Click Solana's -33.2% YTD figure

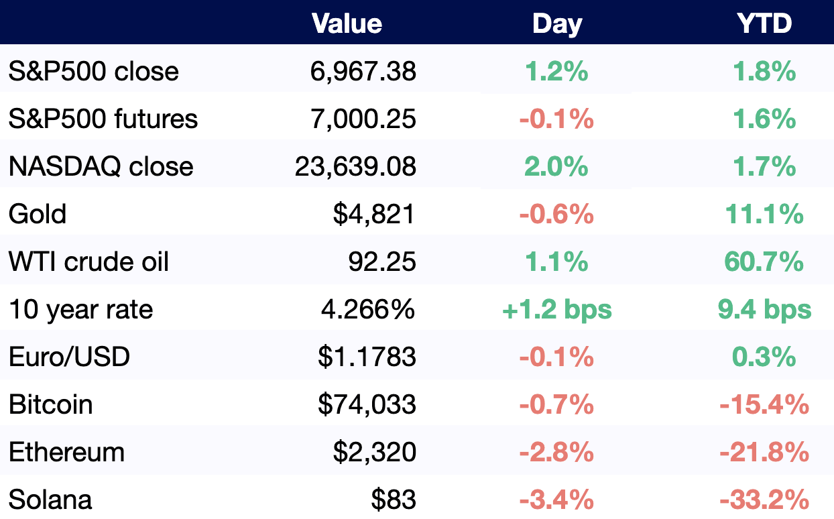click(764, 500)
